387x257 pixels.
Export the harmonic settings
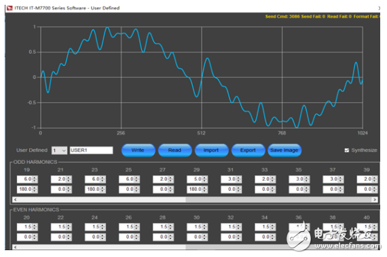point(248,150)
